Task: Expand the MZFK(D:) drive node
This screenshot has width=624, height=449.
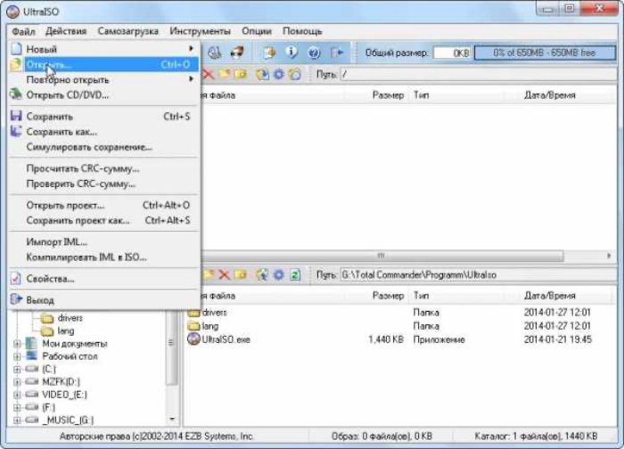Action: coord(17,382)
